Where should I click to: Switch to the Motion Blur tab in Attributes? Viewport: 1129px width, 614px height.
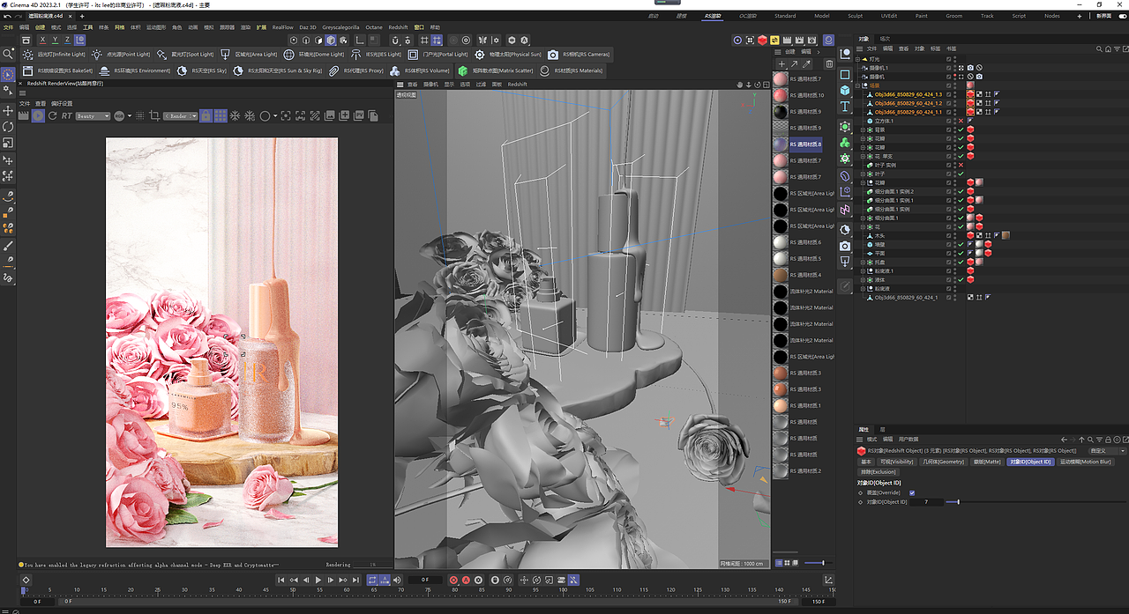point(1085,462)
